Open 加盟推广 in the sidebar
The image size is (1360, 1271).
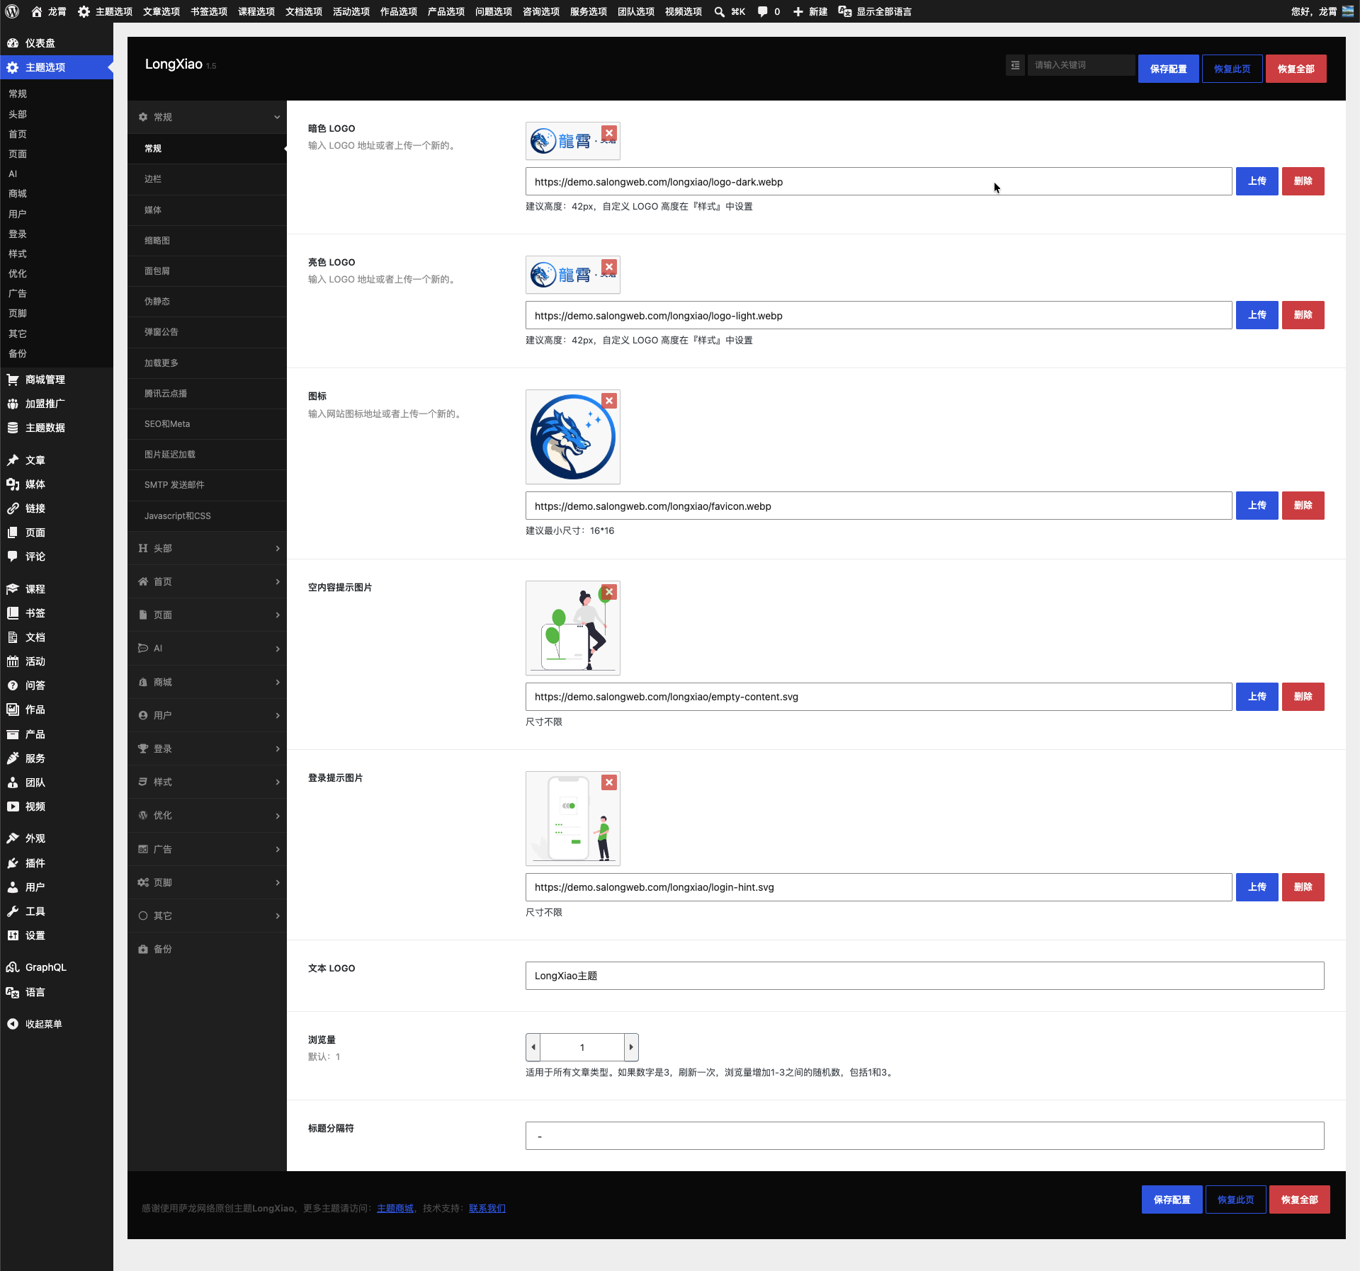coord(57,404)
